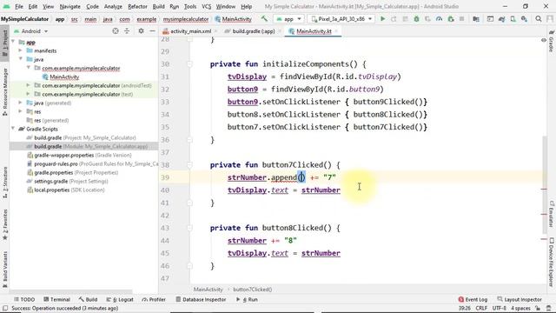
Task: Toggle the bottom-left tool window quick access icon
Action: point(5,309)
